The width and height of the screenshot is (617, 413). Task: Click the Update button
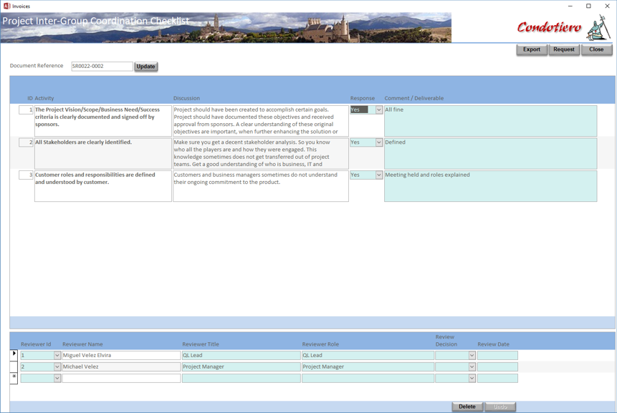click(x=146, y=67)
